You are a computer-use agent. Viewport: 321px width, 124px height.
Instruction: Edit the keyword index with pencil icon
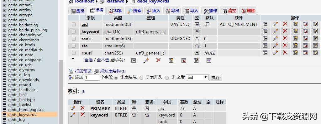(x=73, y=115)
